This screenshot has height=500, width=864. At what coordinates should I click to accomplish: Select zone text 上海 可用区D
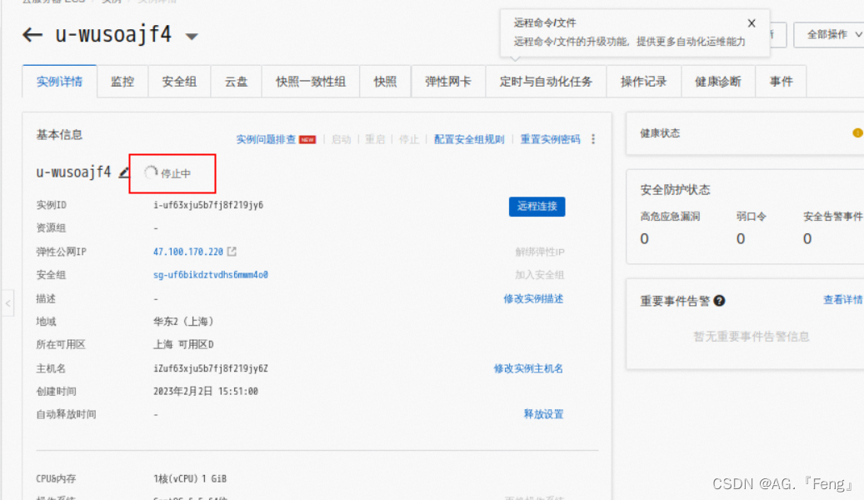pos(183,344)
